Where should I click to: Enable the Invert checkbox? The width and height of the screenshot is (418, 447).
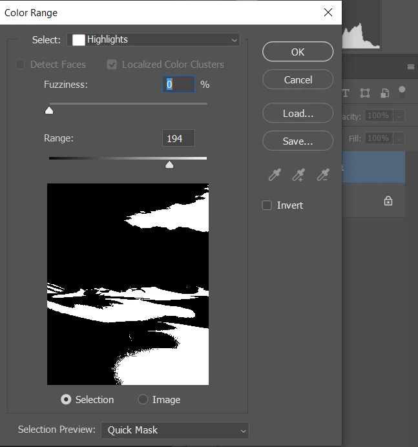(x=267, y=205)
